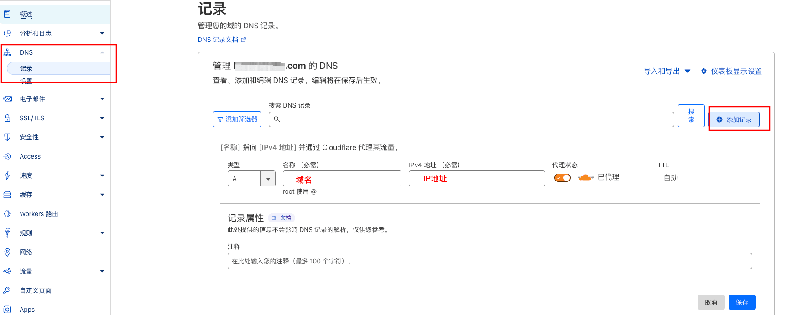Expand the Speed sidebar section

[102, 176]
